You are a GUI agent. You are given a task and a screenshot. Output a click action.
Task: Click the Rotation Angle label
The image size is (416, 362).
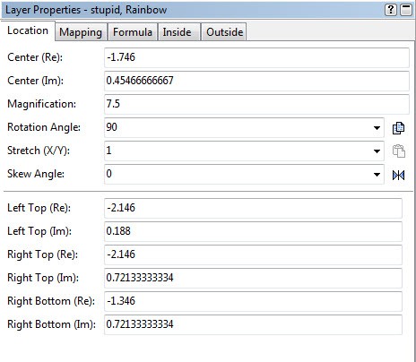click(44, 127)
